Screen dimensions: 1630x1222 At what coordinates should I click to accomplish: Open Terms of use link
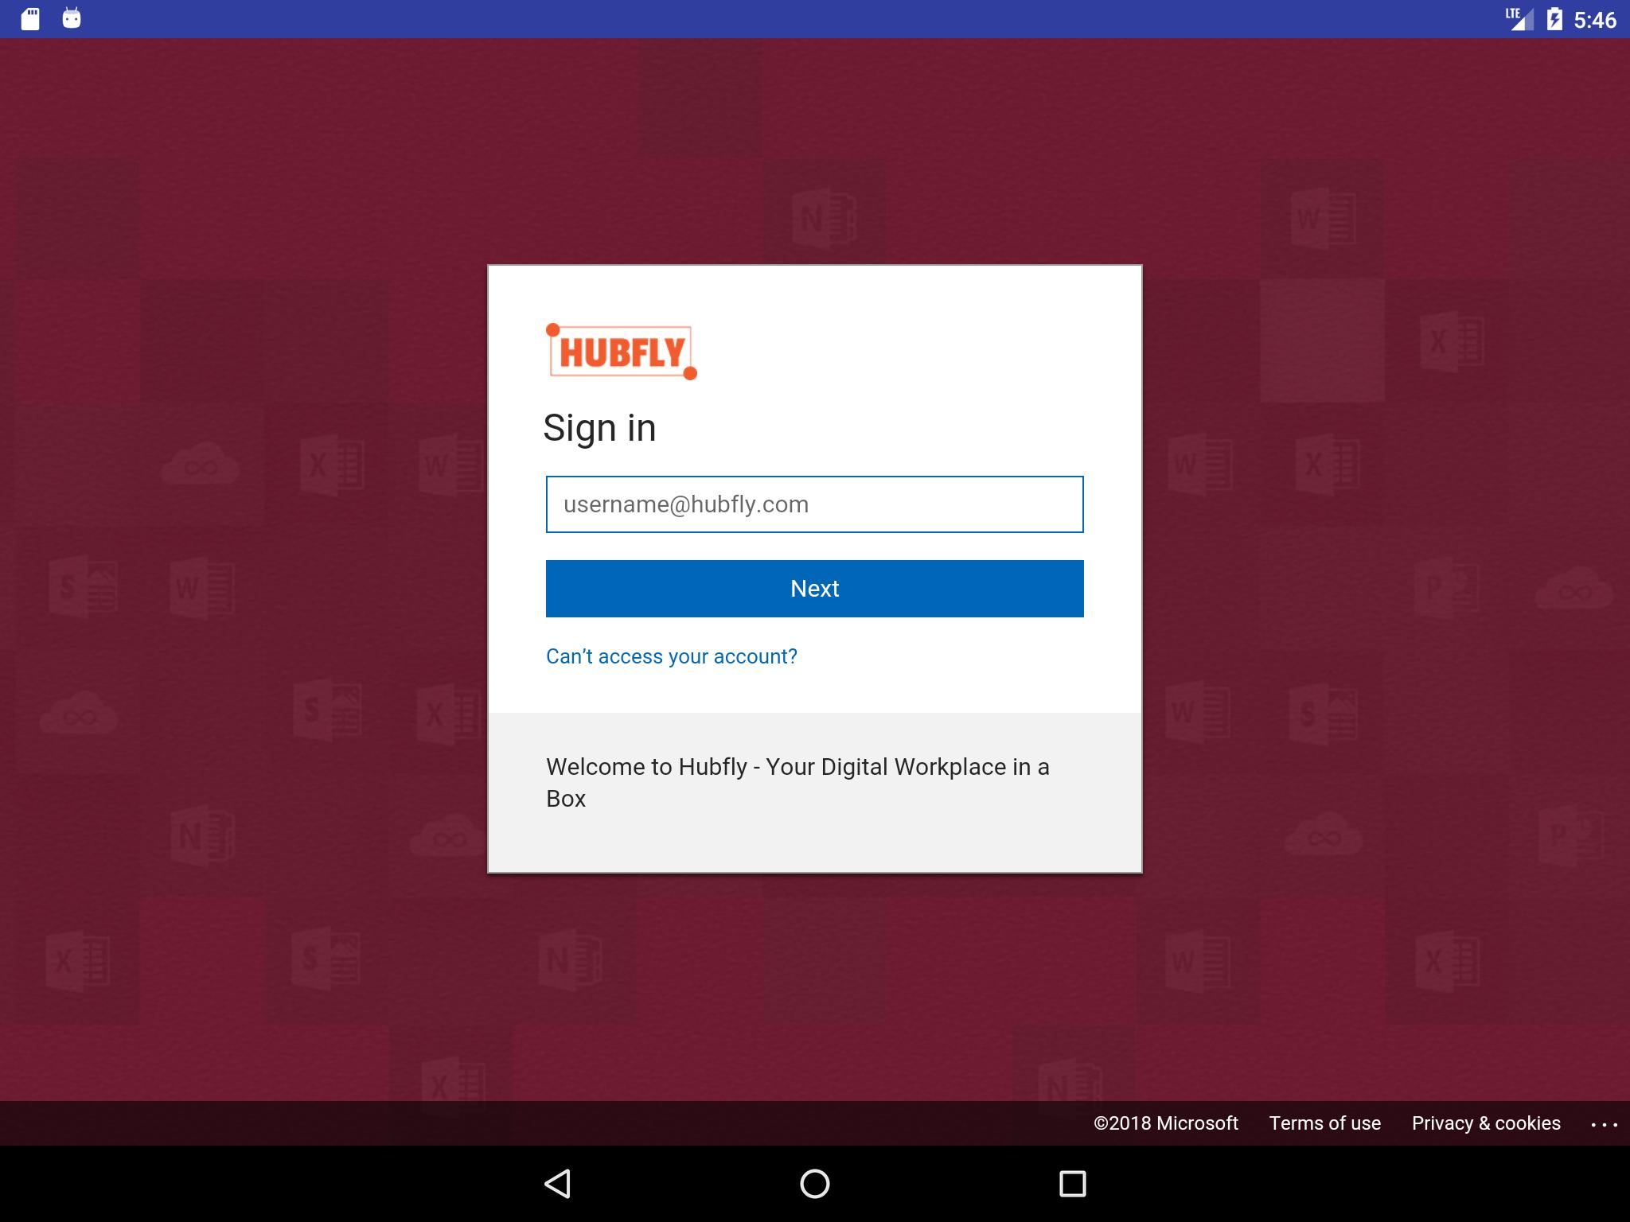pos(1324,1123)
